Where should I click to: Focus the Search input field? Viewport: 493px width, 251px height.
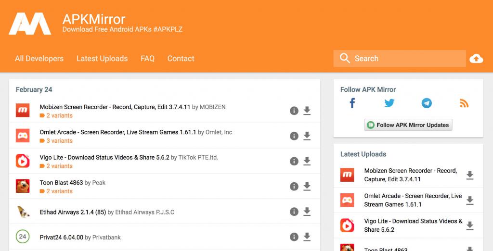point(407,59)
